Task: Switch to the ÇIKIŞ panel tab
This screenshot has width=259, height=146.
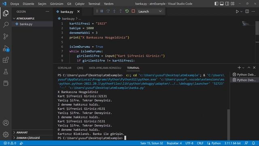Action: (x=80, y=68)
